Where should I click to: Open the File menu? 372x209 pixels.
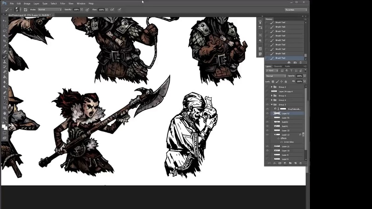[x=12, y=4]
